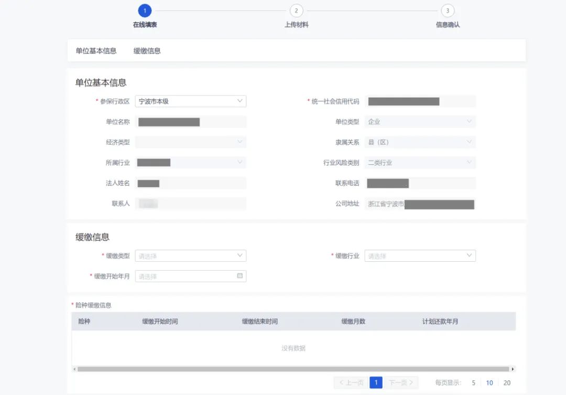Click step 2 circle 上传材料
The image size is (566, 395).
[296, 11]
